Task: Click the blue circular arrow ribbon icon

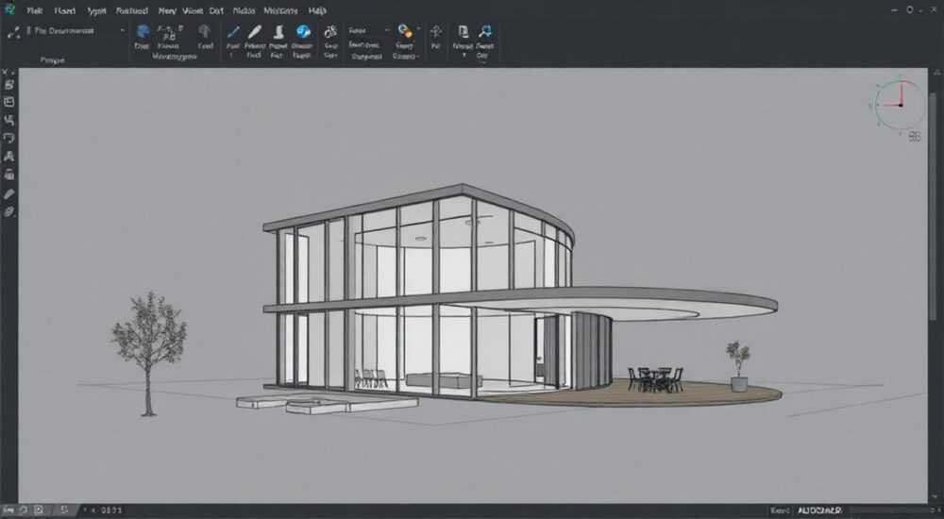Action: (303, 32)
